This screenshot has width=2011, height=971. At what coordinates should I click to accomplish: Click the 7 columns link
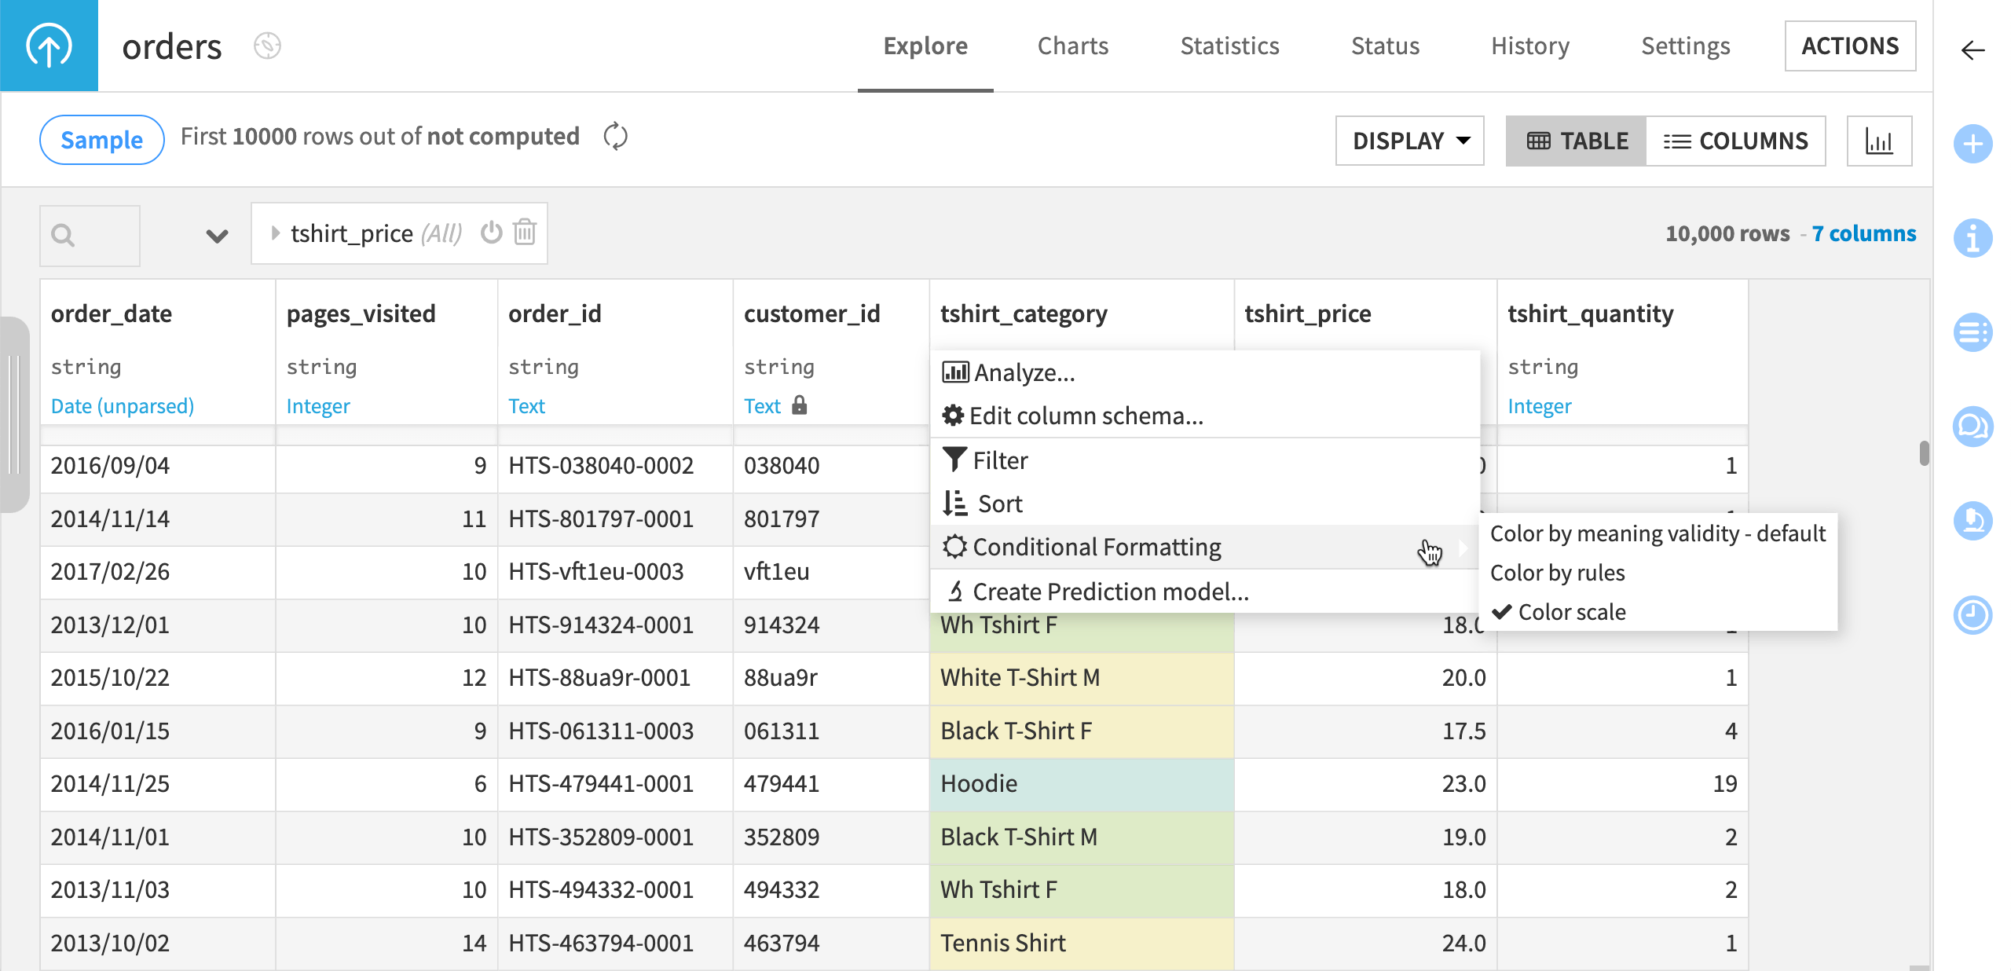tap(1863, 233)
